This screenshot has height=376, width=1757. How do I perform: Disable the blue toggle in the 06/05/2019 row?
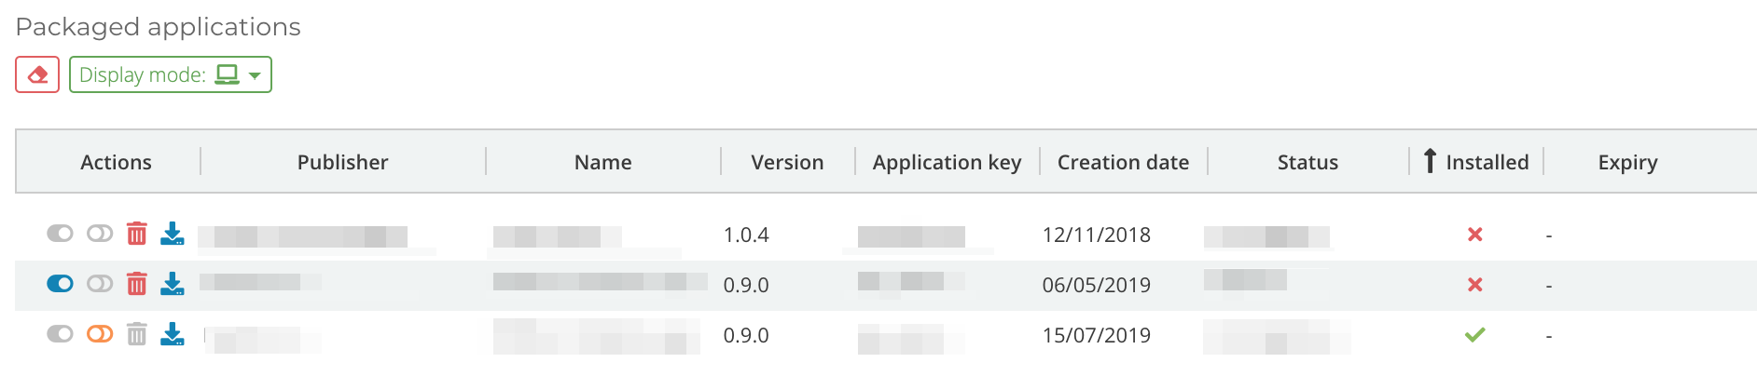click(60, 283)
